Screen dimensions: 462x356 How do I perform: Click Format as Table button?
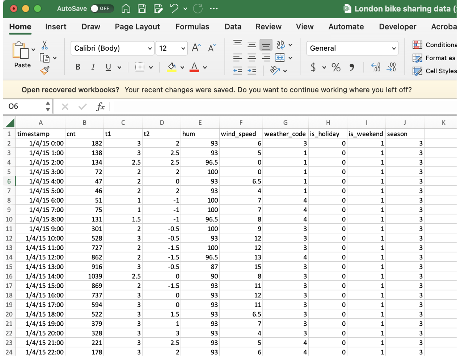(434, 58)
